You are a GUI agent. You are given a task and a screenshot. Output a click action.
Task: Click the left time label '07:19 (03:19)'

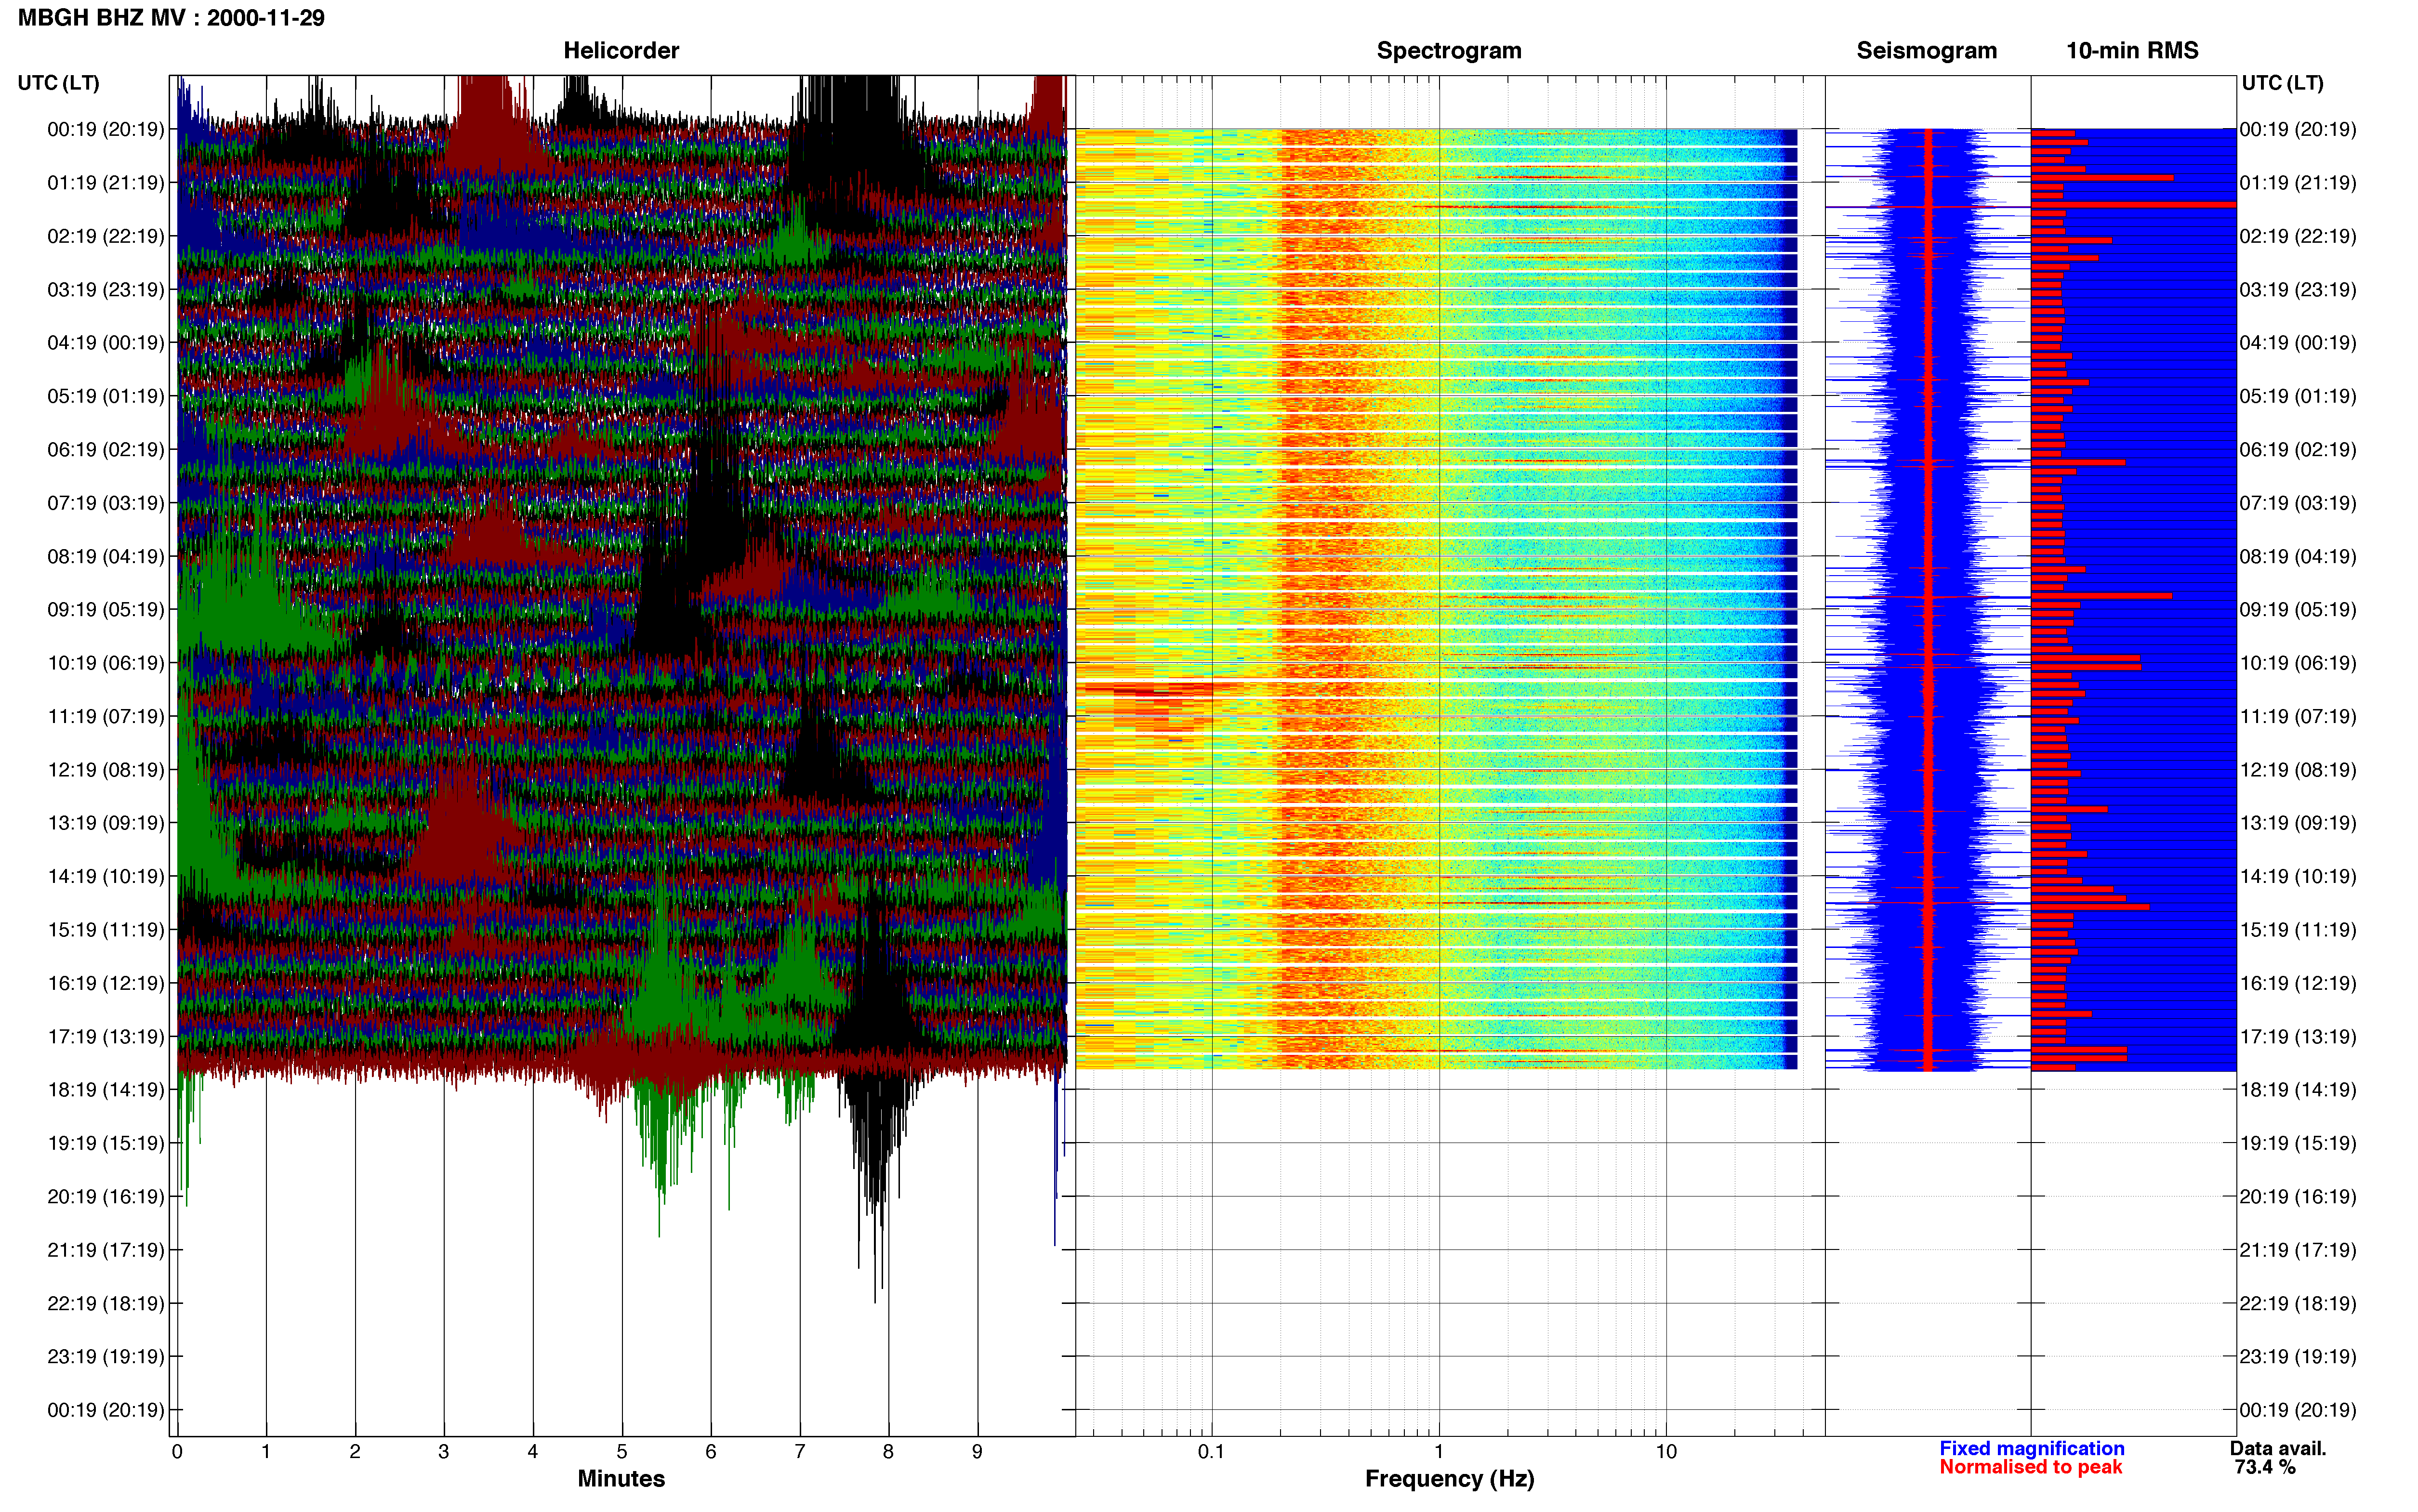106,503
